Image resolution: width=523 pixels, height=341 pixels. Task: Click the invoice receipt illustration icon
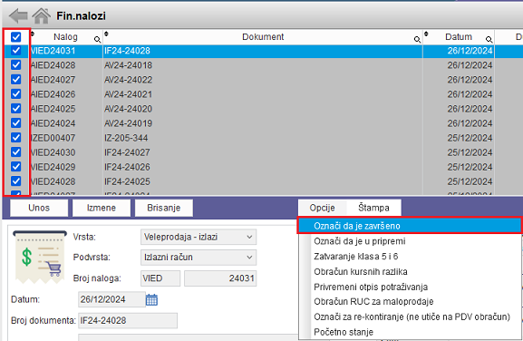[40, 257]
